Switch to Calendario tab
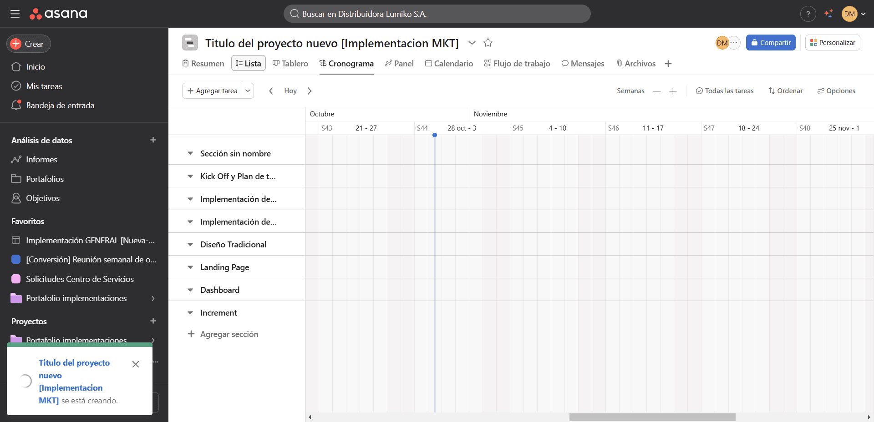The width and height of the screenshot is (874, 422). [x=449, y=64]
